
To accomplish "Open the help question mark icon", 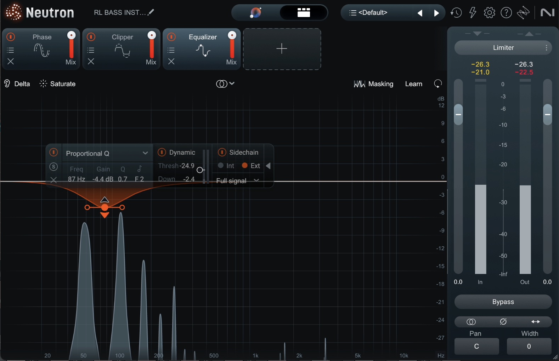I will click(x=506, y=13).
